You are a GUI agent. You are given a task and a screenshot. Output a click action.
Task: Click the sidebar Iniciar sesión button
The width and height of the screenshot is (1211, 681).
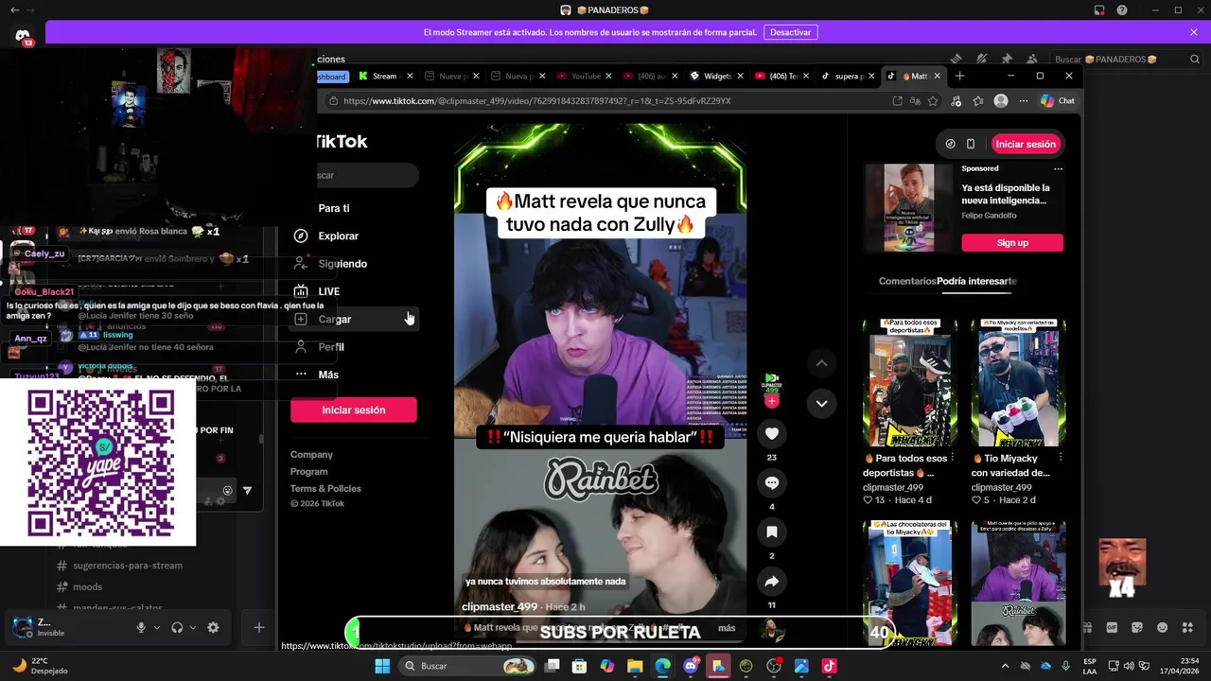(x=353, y=410)
